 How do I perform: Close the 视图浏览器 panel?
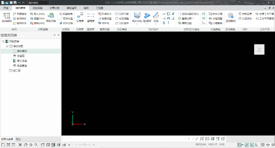coord(58,35)
